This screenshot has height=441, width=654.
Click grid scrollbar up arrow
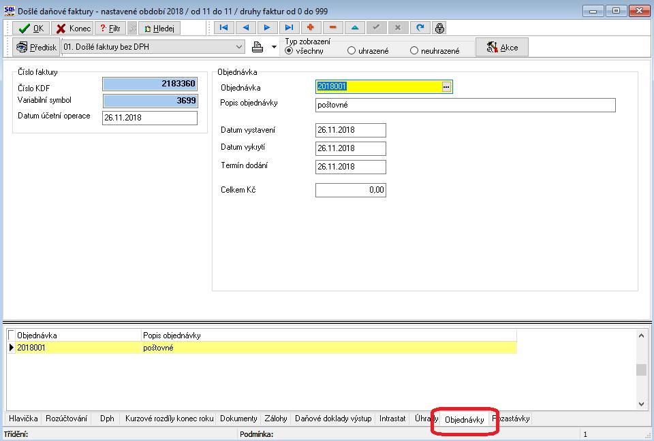pos(642,335)
